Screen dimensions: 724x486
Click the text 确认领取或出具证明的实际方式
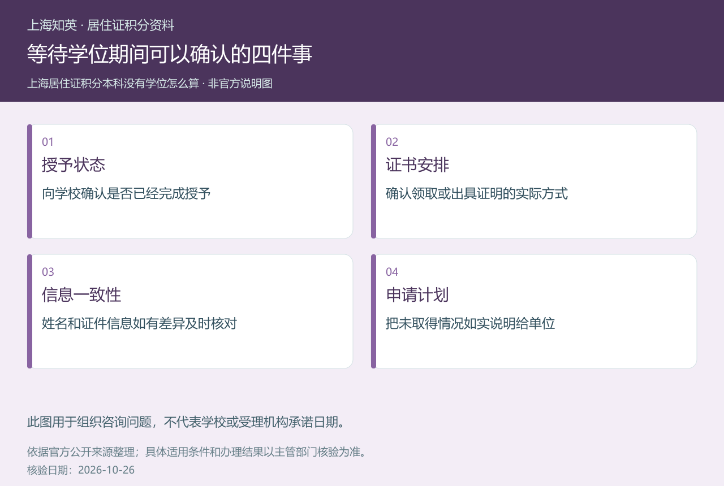[477, 194]
